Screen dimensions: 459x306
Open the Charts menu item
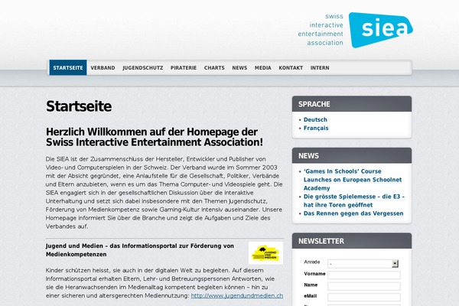click(214, 67)
